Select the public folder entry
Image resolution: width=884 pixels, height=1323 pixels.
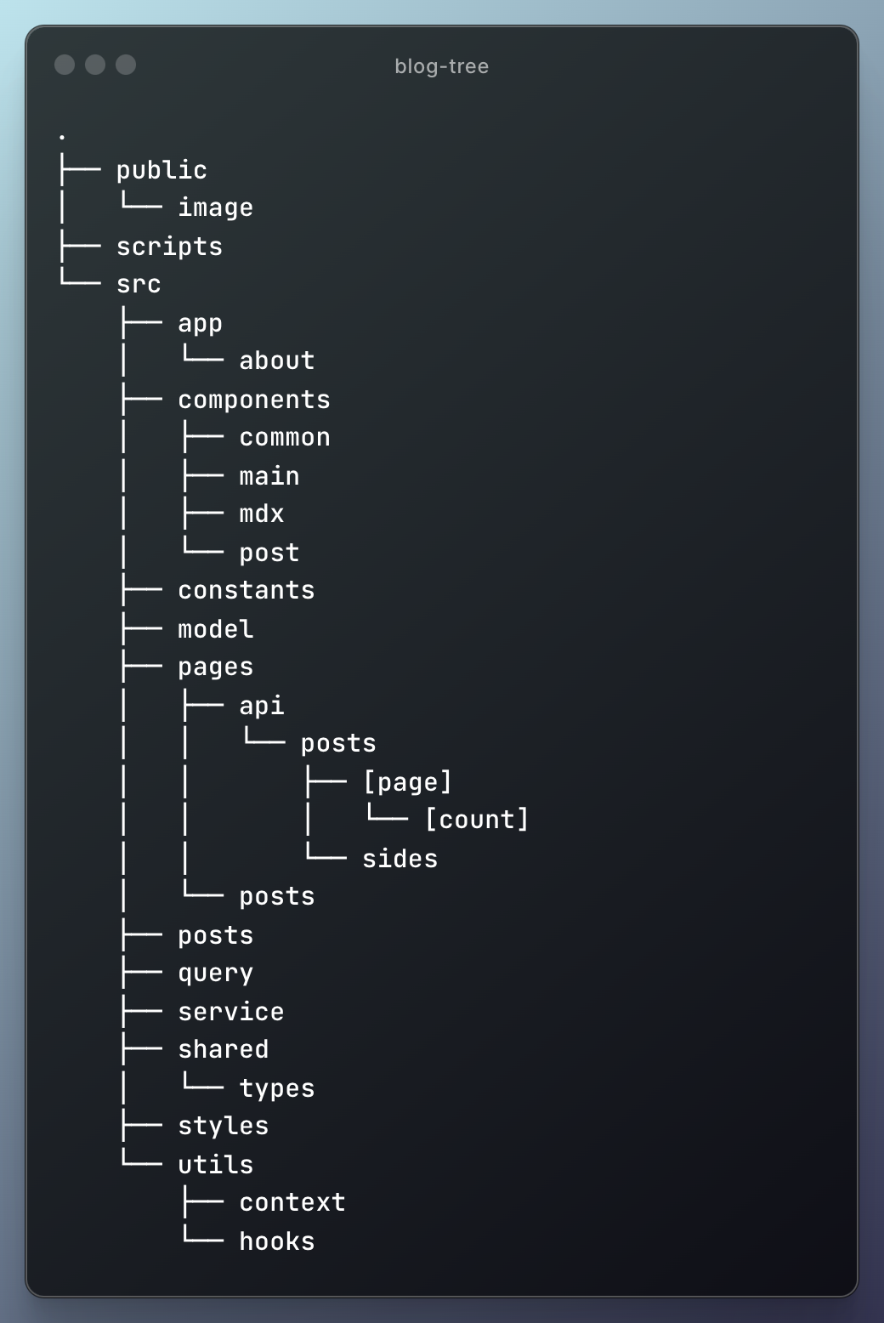161,170
